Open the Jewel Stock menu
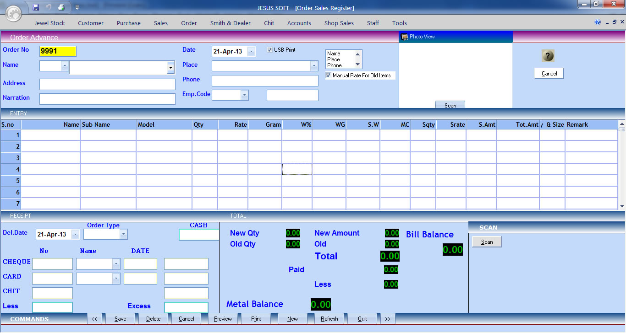 pos(49,23)
